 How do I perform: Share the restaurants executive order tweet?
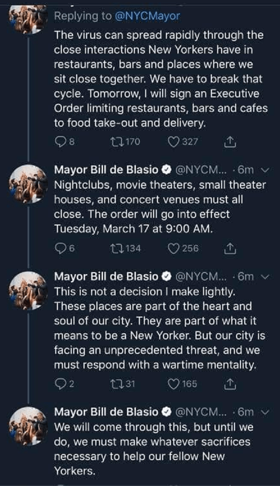231,142
